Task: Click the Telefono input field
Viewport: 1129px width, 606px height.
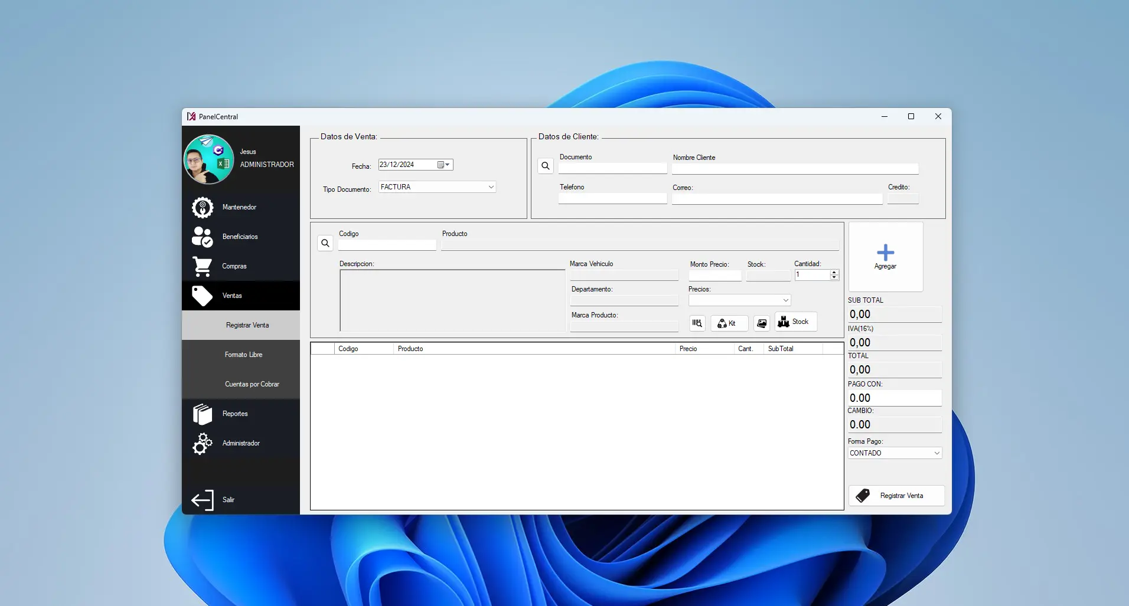Action: pos(613,199)
